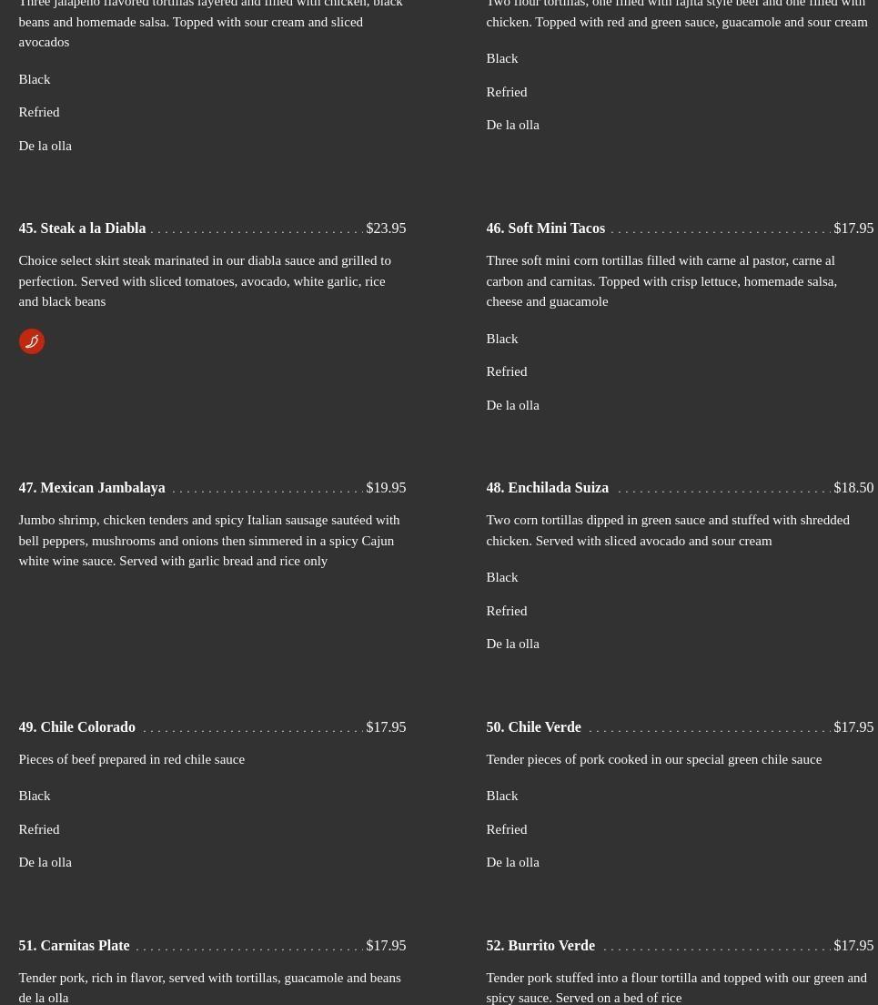Screen dimensions: 878x1005
Task: Open the Steak a la Diabla item title
Action: click(82, 228)
